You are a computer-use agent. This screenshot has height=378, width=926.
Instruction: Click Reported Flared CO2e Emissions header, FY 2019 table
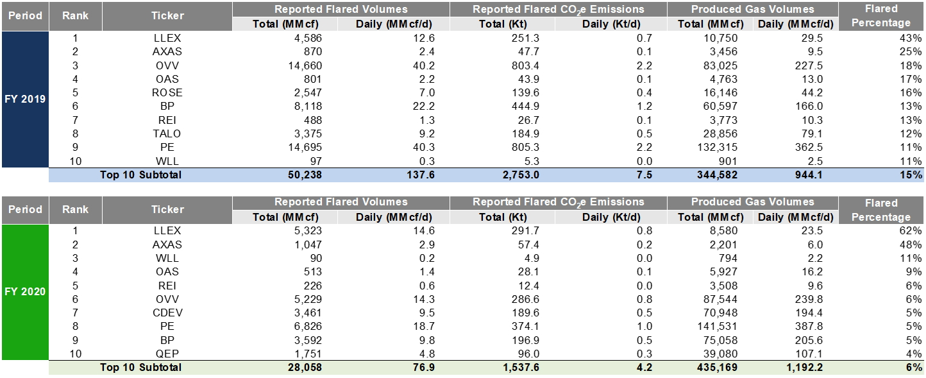(558, 10)
